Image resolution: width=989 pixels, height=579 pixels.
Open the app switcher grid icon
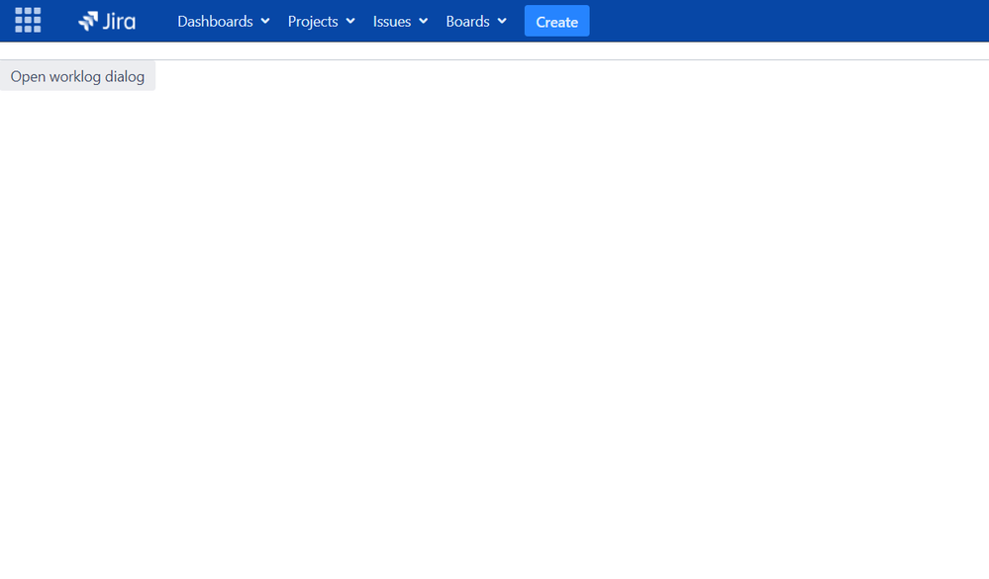click(x=28, y=20)
